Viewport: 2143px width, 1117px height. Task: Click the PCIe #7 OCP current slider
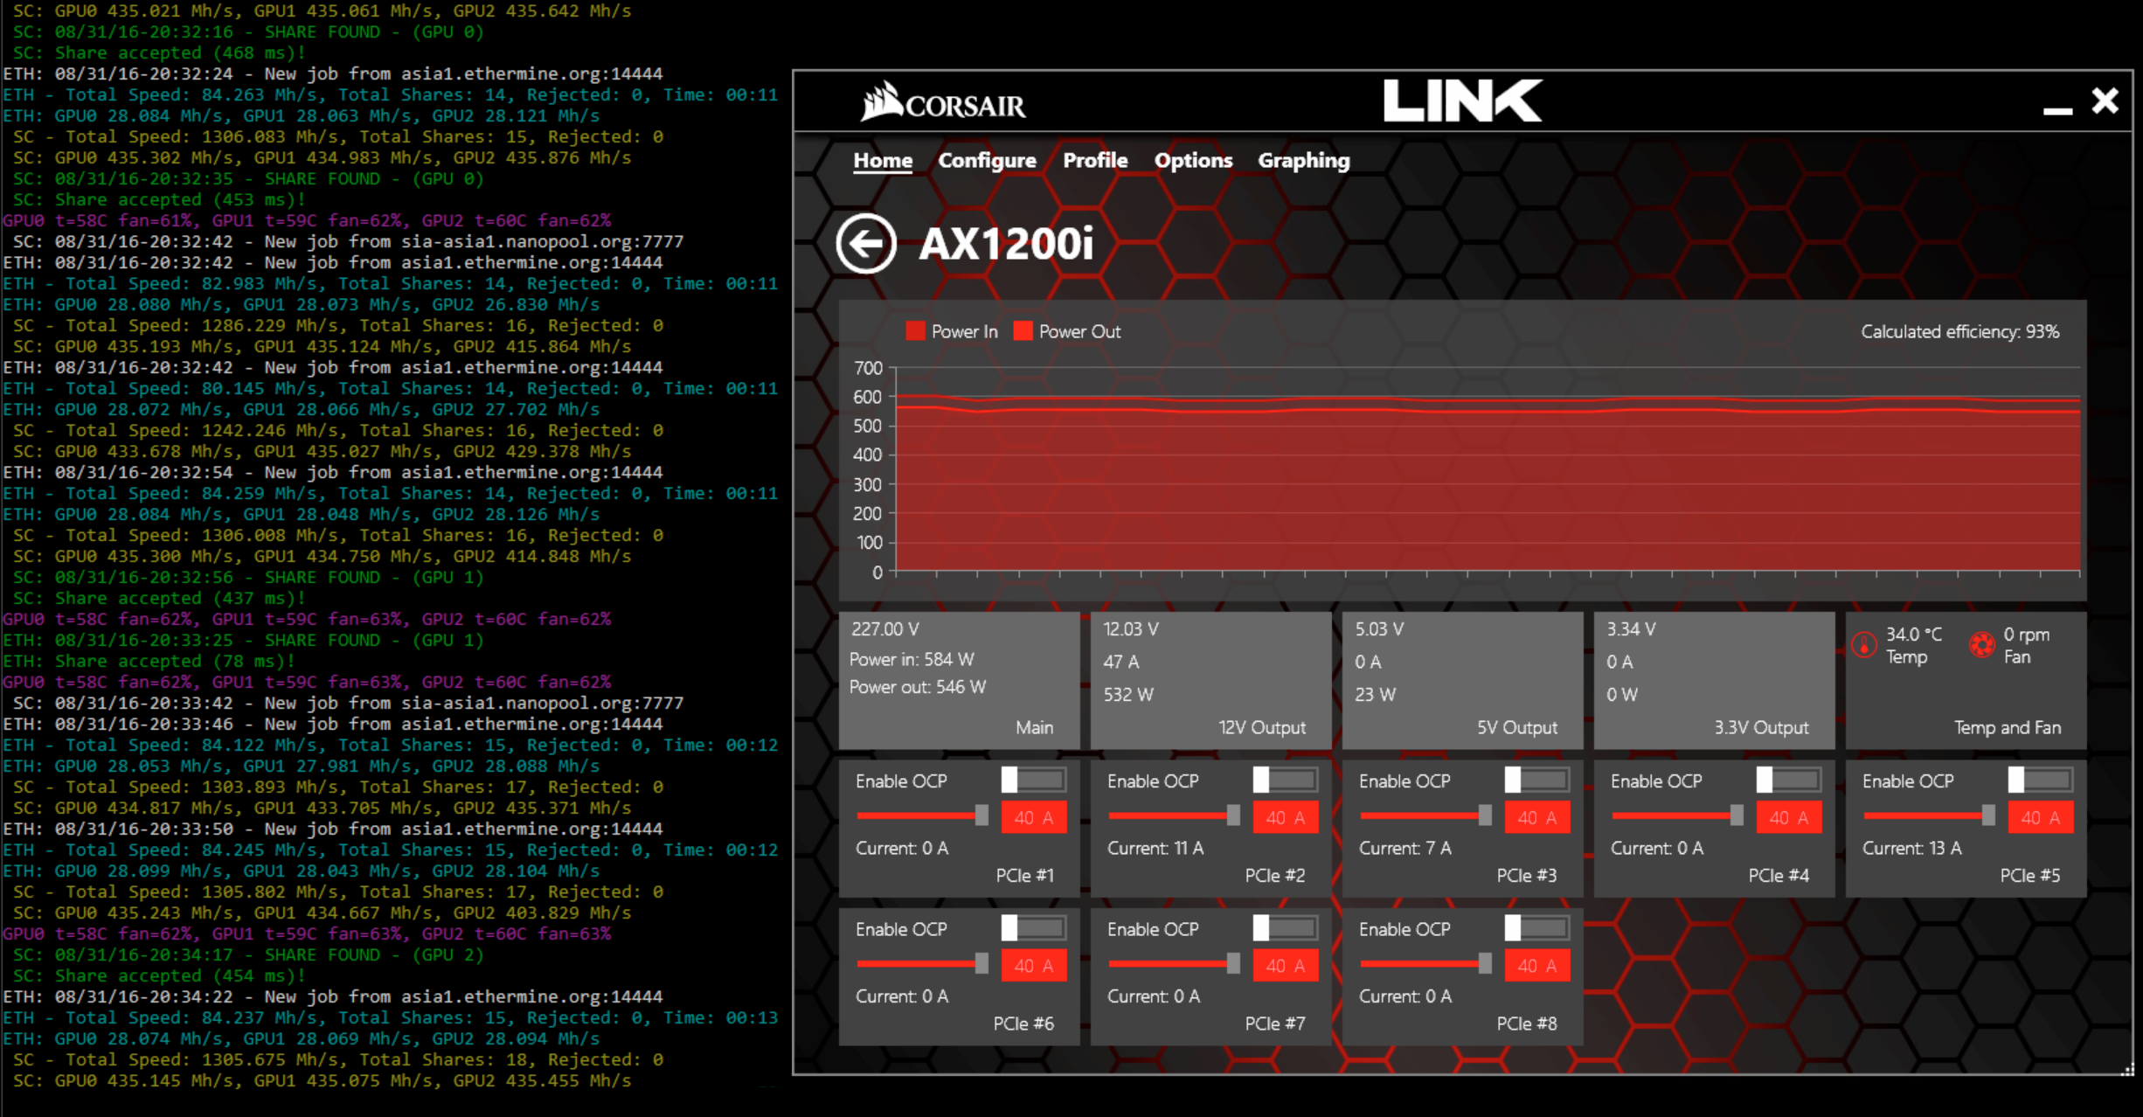pyautogui.click(x=1174, y=964)
